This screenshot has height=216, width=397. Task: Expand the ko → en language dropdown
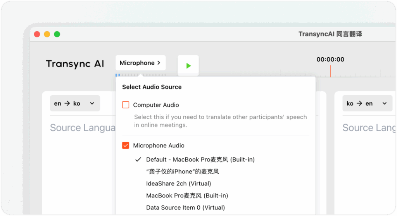coord(367,103)
